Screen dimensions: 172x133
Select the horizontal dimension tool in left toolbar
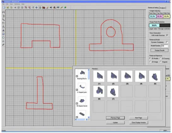pyautogui.click(x=3, y=13)
